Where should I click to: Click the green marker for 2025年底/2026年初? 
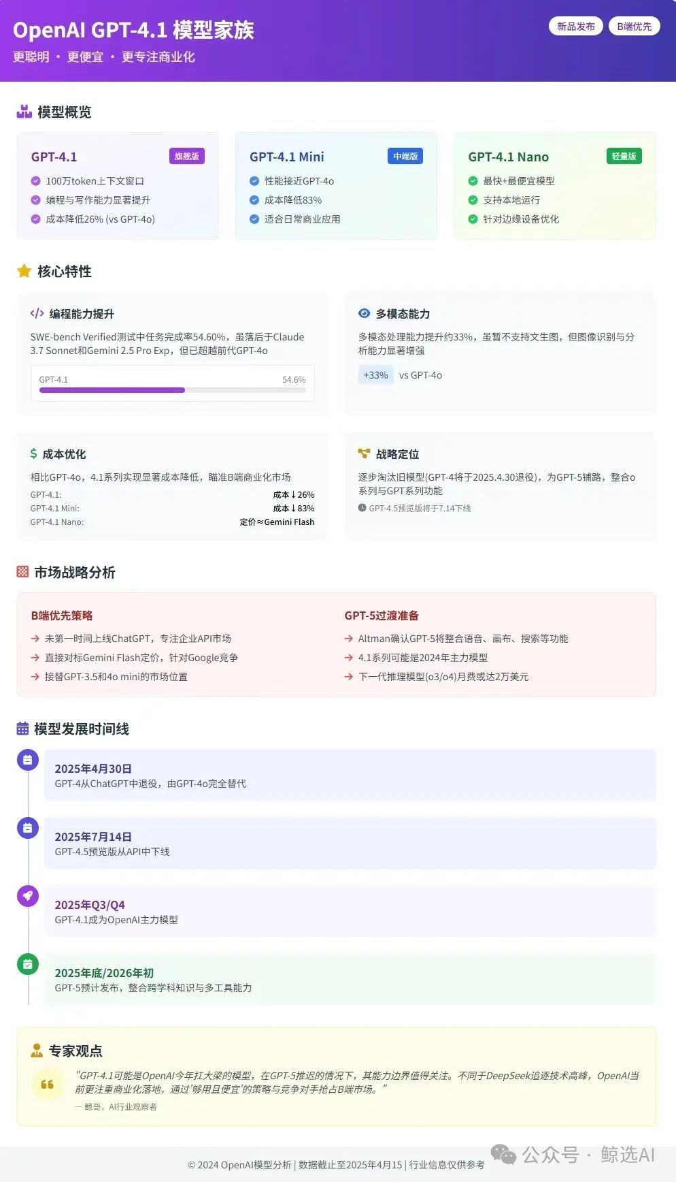point(28,964)
